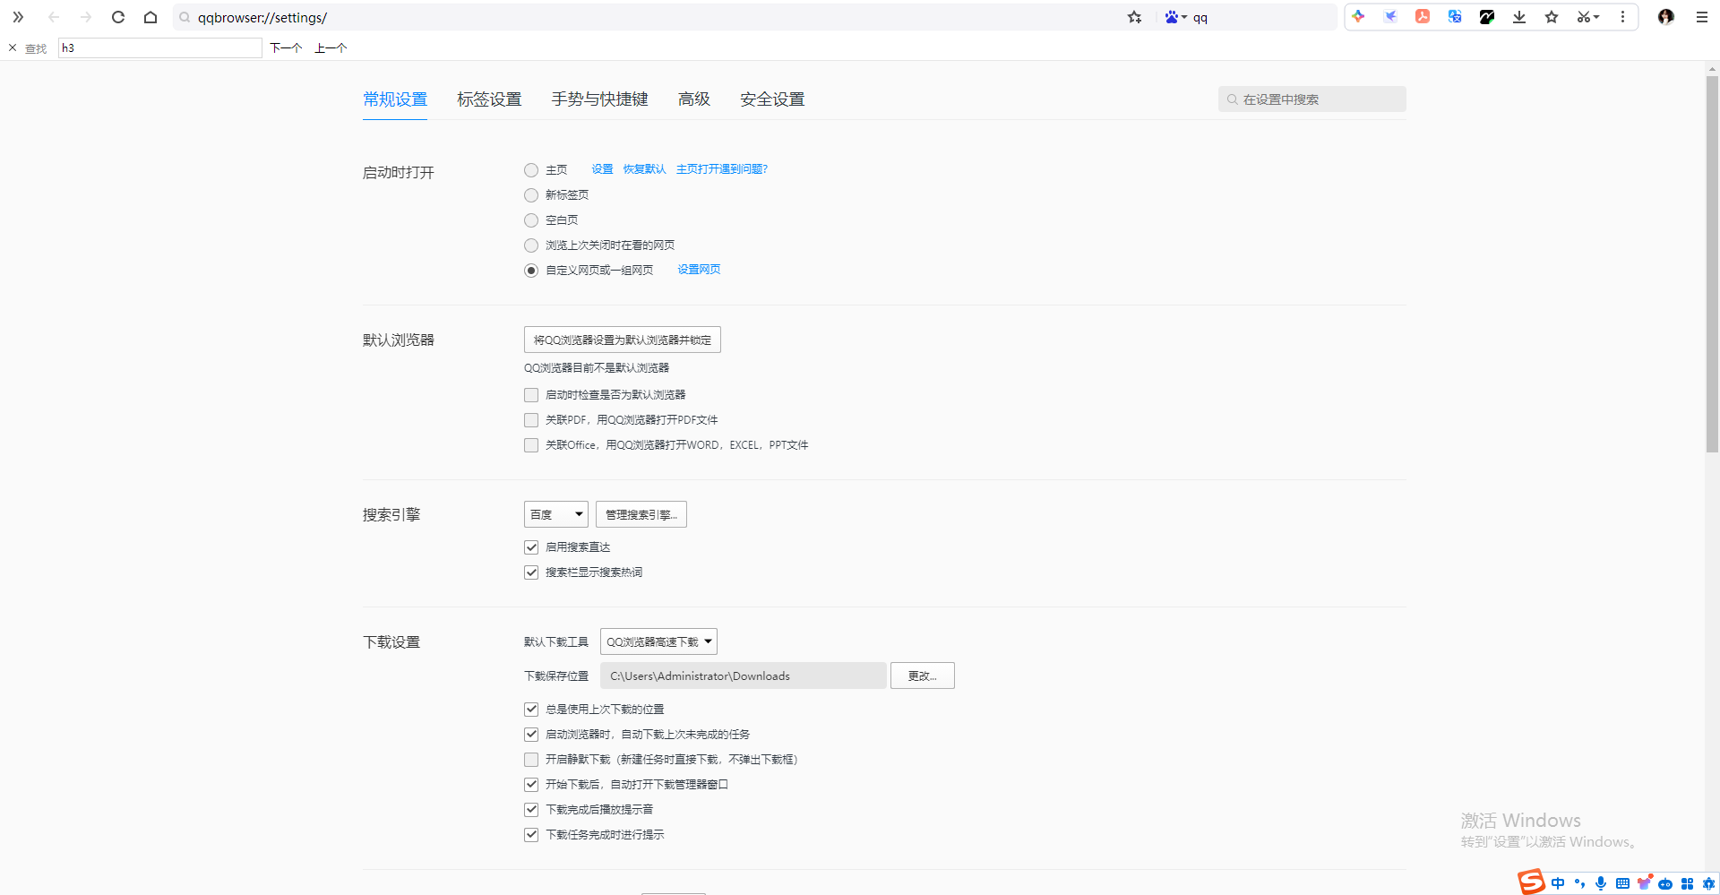The height and width of the screenshot is (895, 1720).
Task: Open the 百度 search engine dropdown
Action: [556, 514]
